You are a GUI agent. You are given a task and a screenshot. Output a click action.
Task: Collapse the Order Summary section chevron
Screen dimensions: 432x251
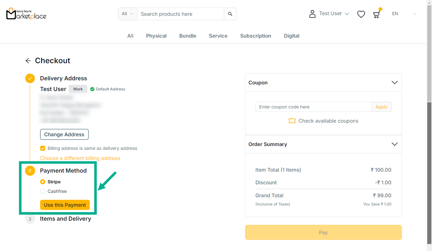(394, 144)
